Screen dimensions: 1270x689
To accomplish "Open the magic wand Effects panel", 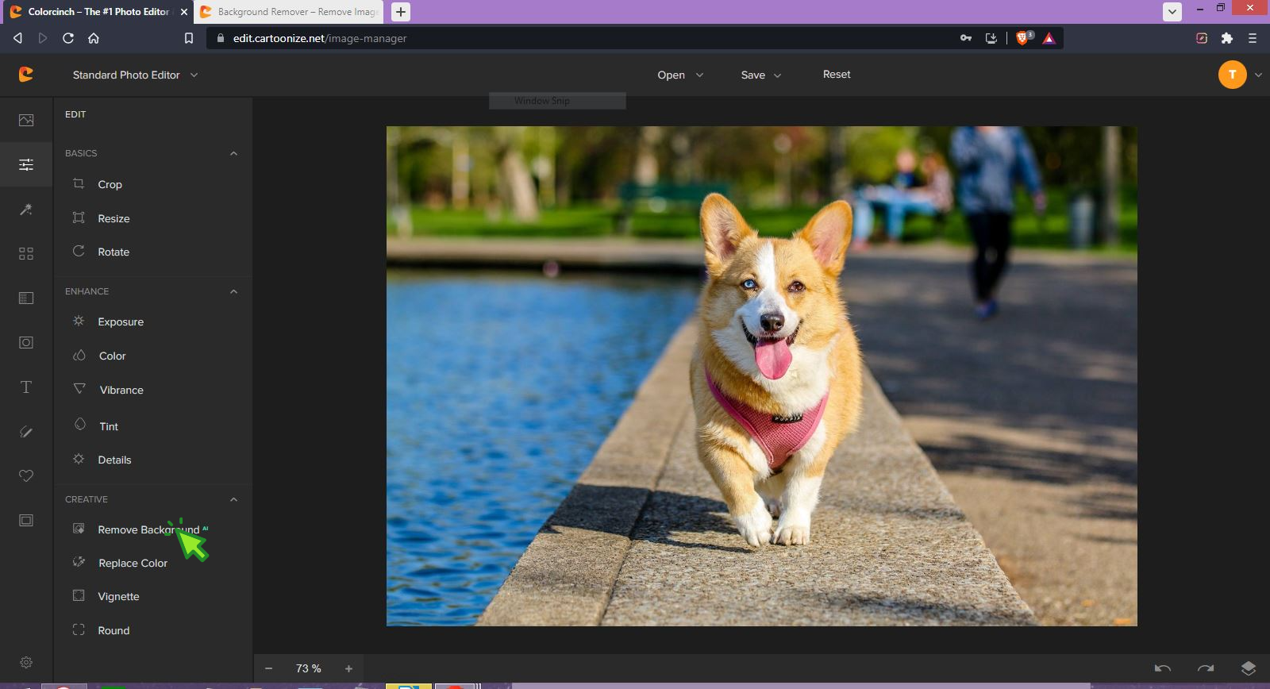I will [x=26, y=210].
